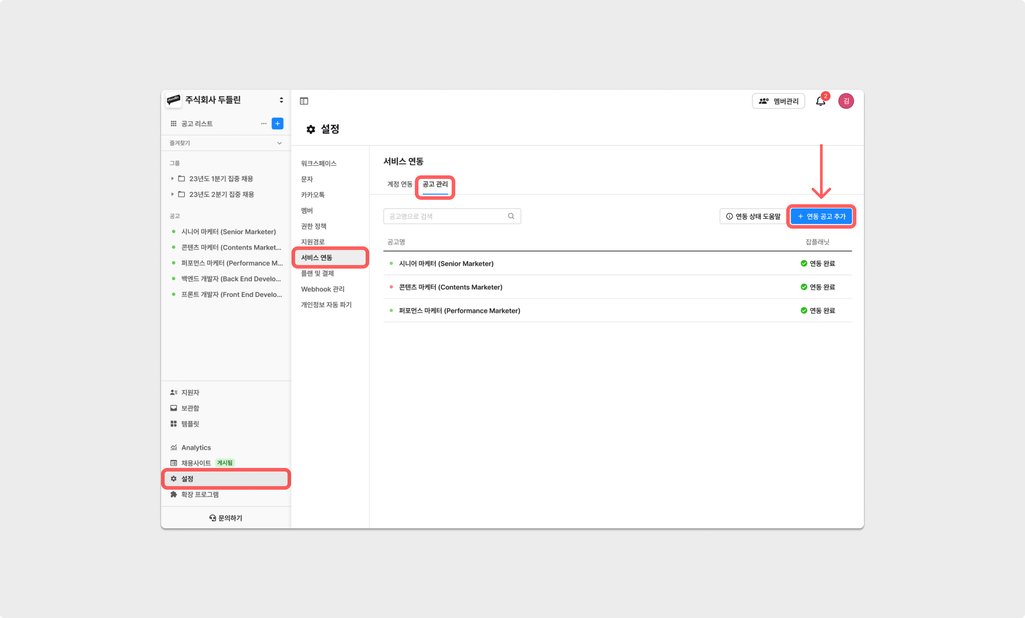Open 확장 프로그램 puzzle icon item

coord(200,495)
